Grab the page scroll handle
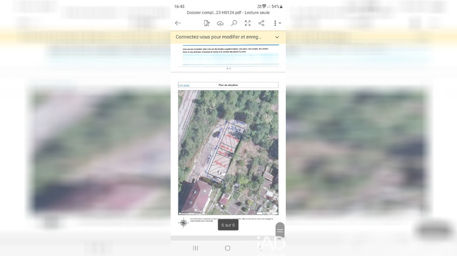Screen dimensions: 457x256 click(280, 230)
